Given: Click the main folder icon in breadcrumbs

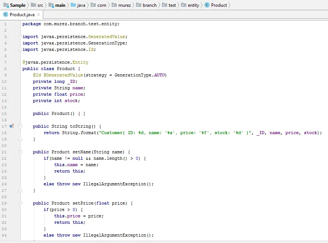Looking at the screenshot, I should point(51,5).
